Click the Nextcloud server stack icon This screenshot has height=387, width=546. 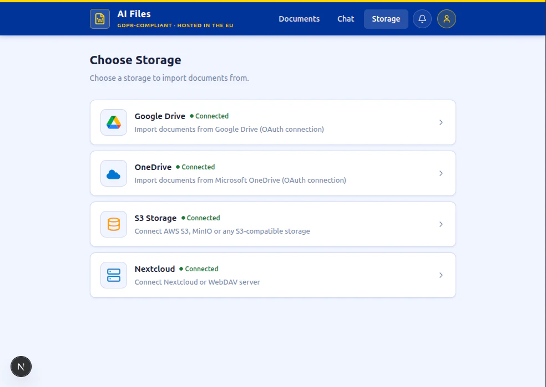(x=113, y=275)
